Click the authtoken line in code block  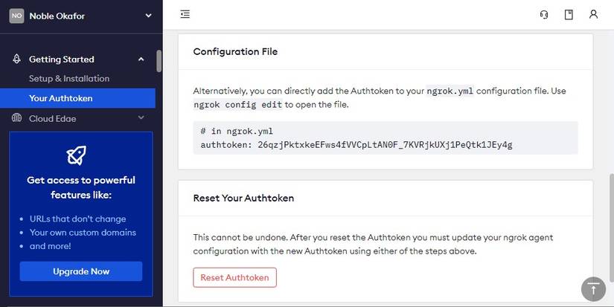(356, 144)
